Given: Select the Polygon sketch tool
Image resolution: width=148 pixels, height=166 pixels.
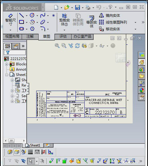Looking at the screenshot, I should 32,29.
